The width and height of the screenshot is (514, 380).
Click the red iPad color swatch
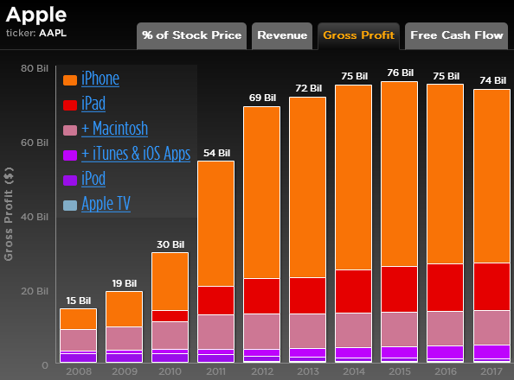pyautogui.click(x=70, y=105)
